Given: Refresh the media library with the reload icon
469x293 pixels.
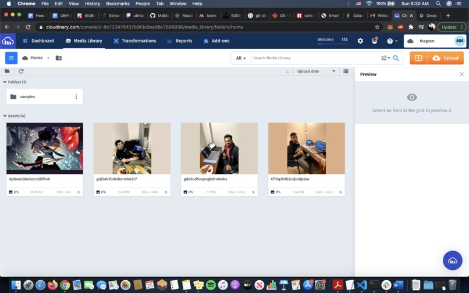Looking at the screenshot, I should (21, 71).
